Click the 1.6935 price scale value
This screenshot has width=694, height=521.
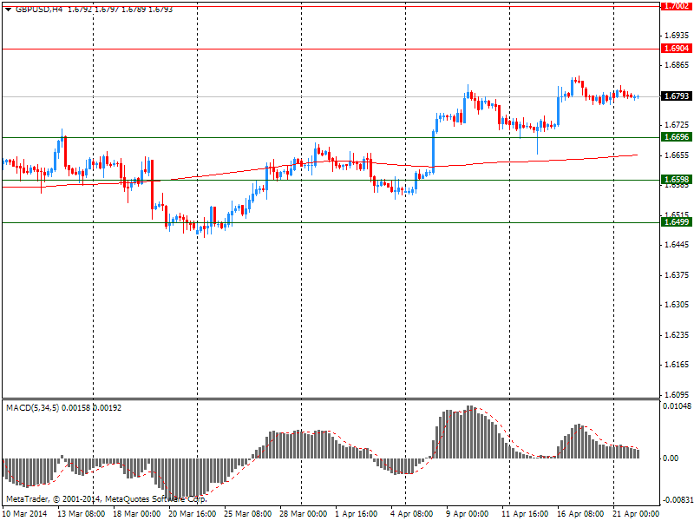[677, 35]
